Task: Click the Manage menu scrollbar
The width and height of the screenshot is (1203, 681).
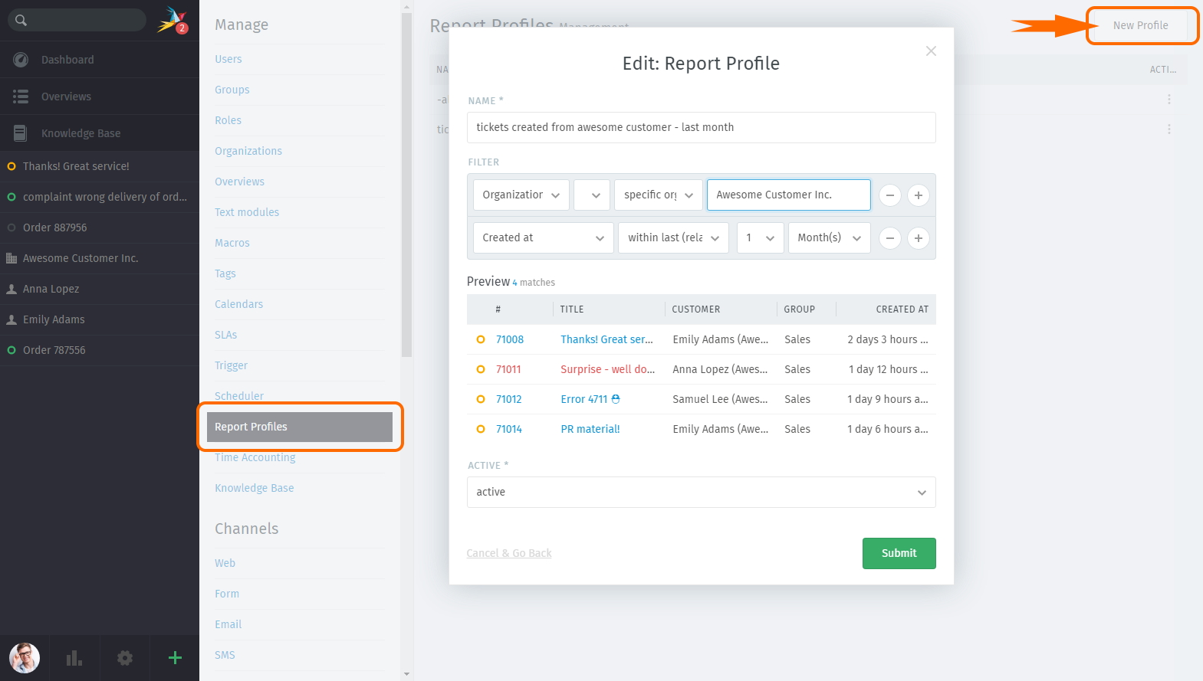Action: [406, 184]
